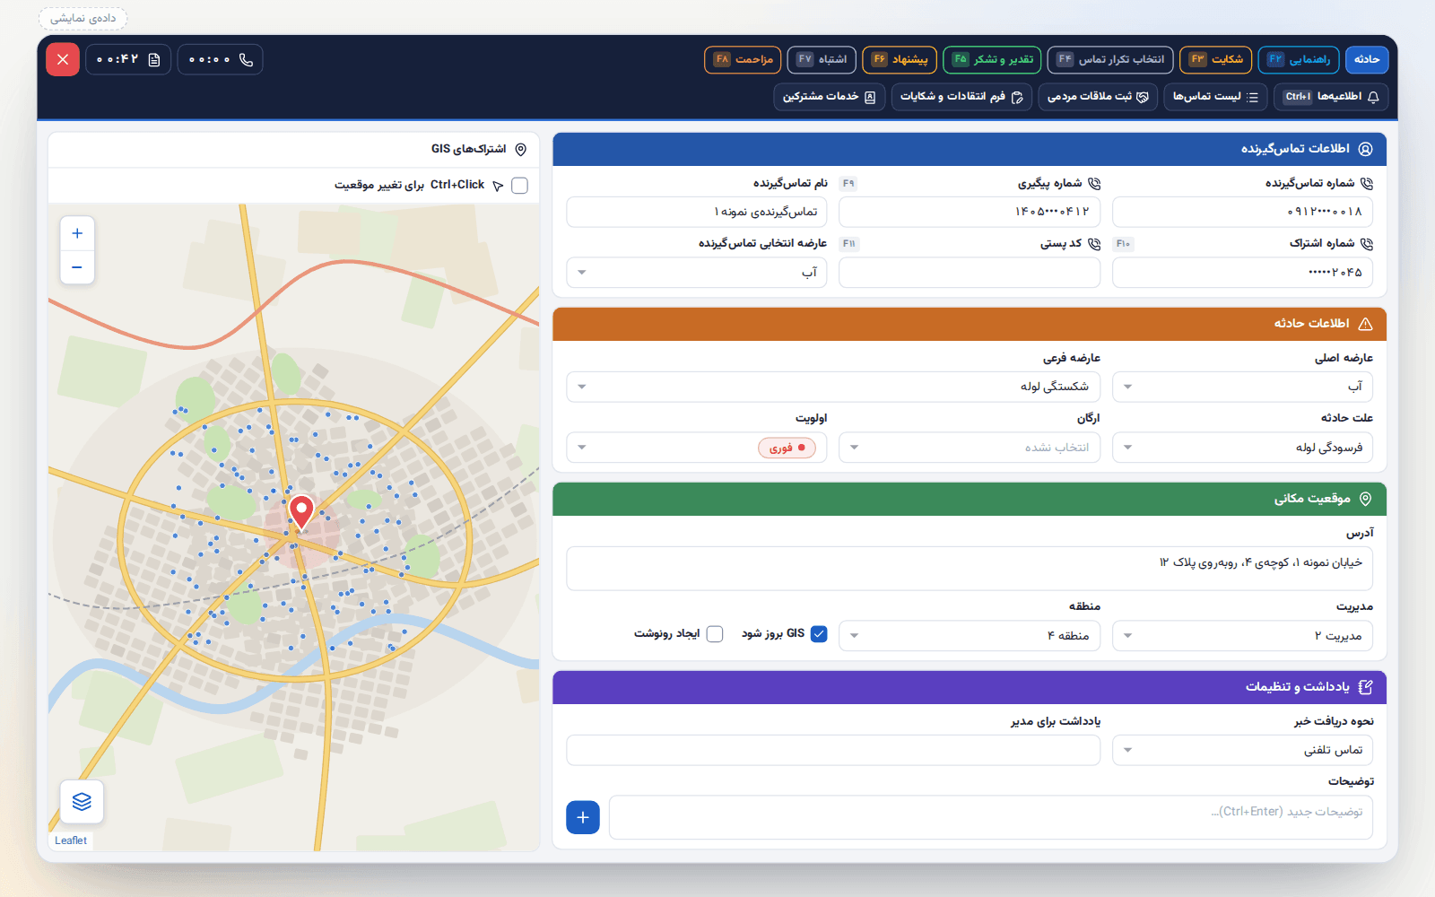Uncheck GIS بروز شود checkbox
Screen dimensions: 1435x897
(x=819, y=634)
